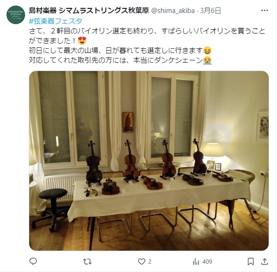Open the #弦楽器フェスタ hashtag link
Image resolution: width=277 pixels, height=272 pixels.
tap(56, 21)
